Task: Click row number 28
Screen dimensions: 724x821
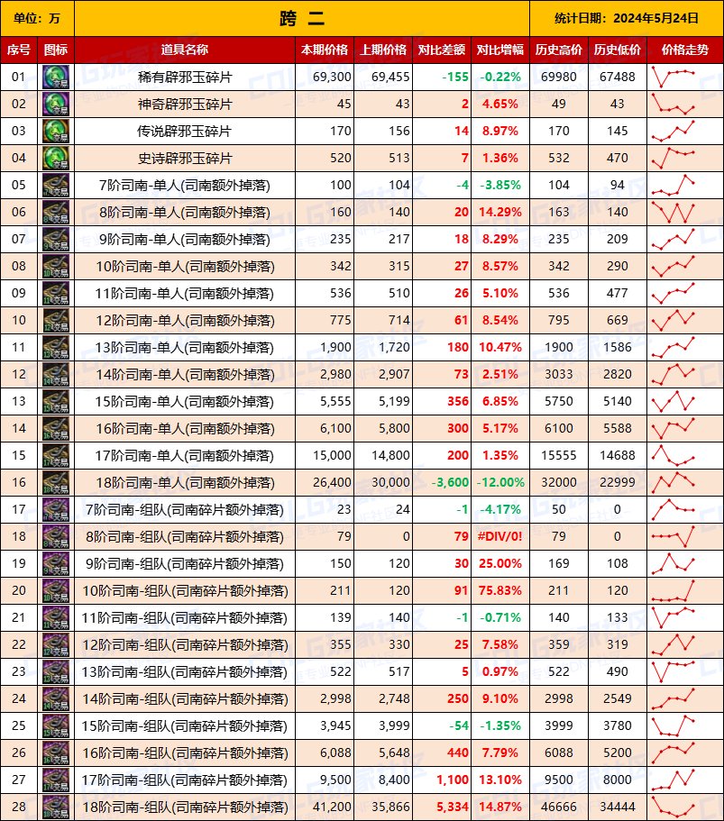Action: tap(19, 807)
